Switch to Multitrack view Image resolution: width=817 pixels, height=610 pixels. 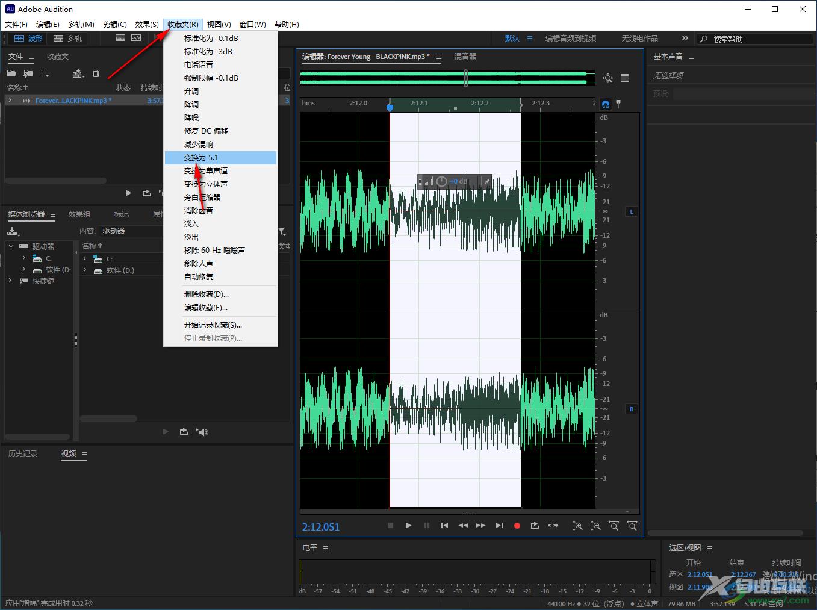click(67, 38)
